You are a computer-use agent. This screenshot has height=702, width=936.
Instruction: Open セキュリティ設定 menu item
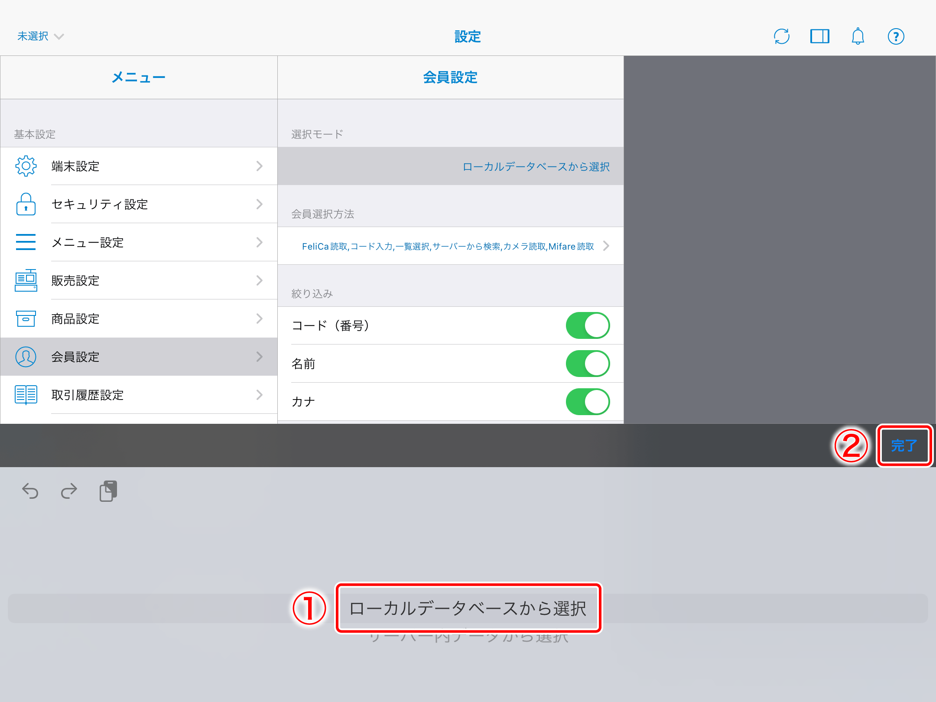pos(139,204)
